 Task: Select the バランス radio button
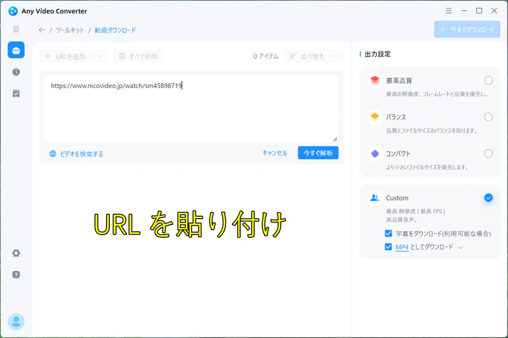click(488, 117)
